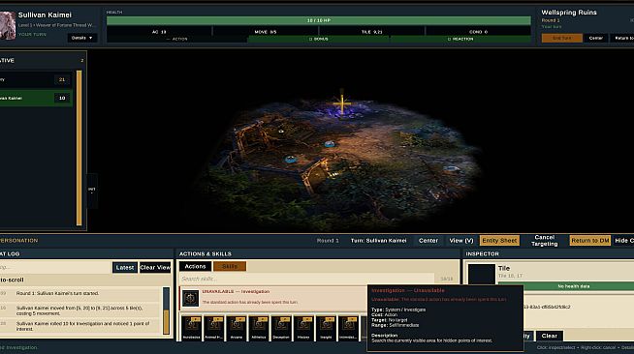Click the BONUS action indicator
This screenshot has width=634, height=354.
[319, 39]
